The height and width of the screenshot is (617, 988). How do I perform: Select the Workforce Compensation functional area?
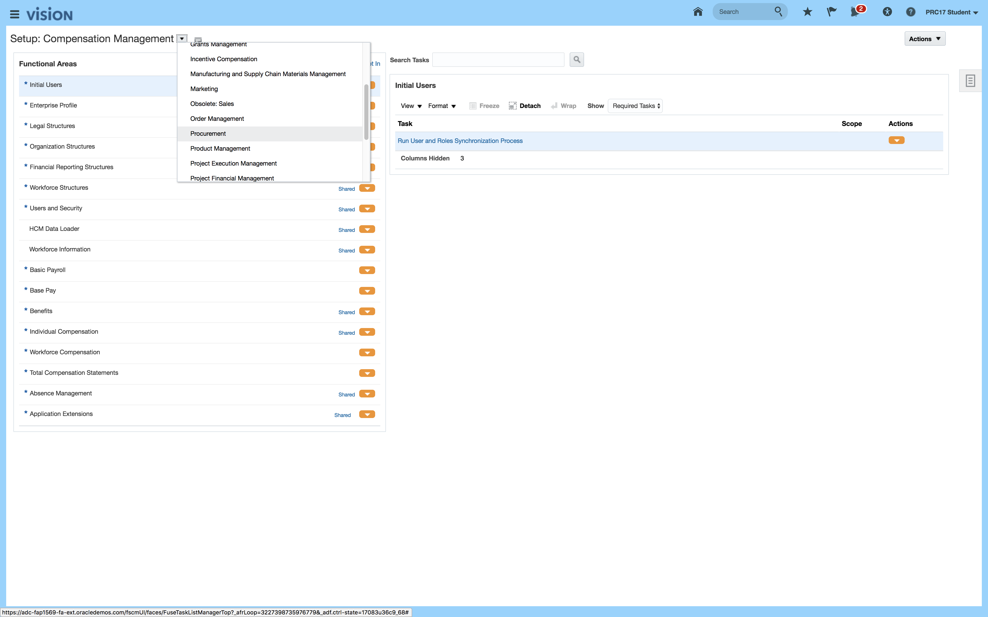[x=65, y=352]
